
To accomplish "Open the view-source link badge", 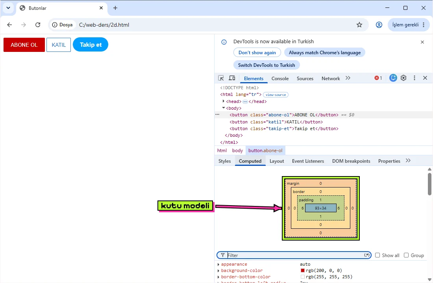I will pyautogui.click(x=276, y=95).
